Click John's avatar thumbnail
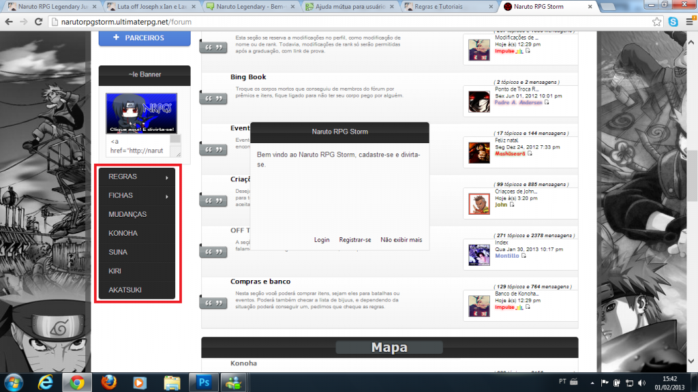The height and width of the screenshot is (392, 698). coord(479,204)
